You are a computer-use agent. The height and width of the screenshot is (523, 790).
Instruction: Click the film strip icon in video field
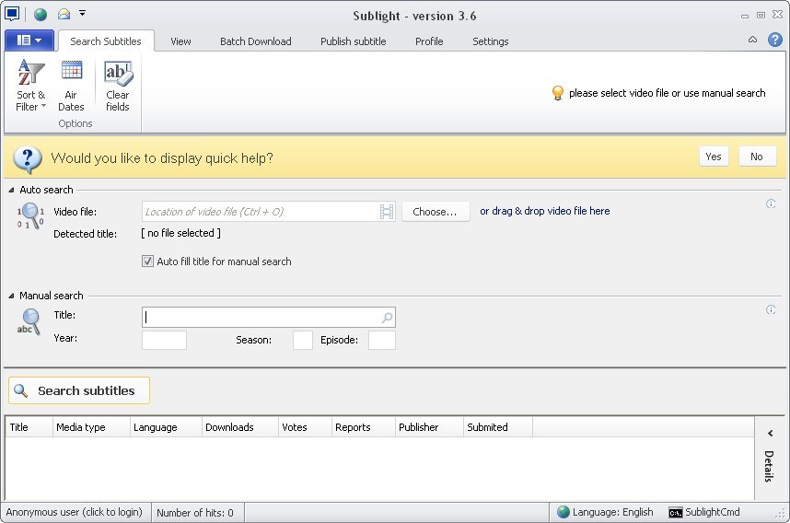[x=387, y=212]
